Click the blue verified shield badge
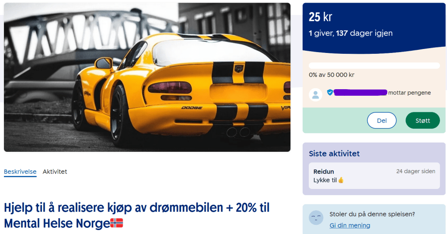Screen dimensions: 447x234 pyautogui.click(x=330, y=92)
